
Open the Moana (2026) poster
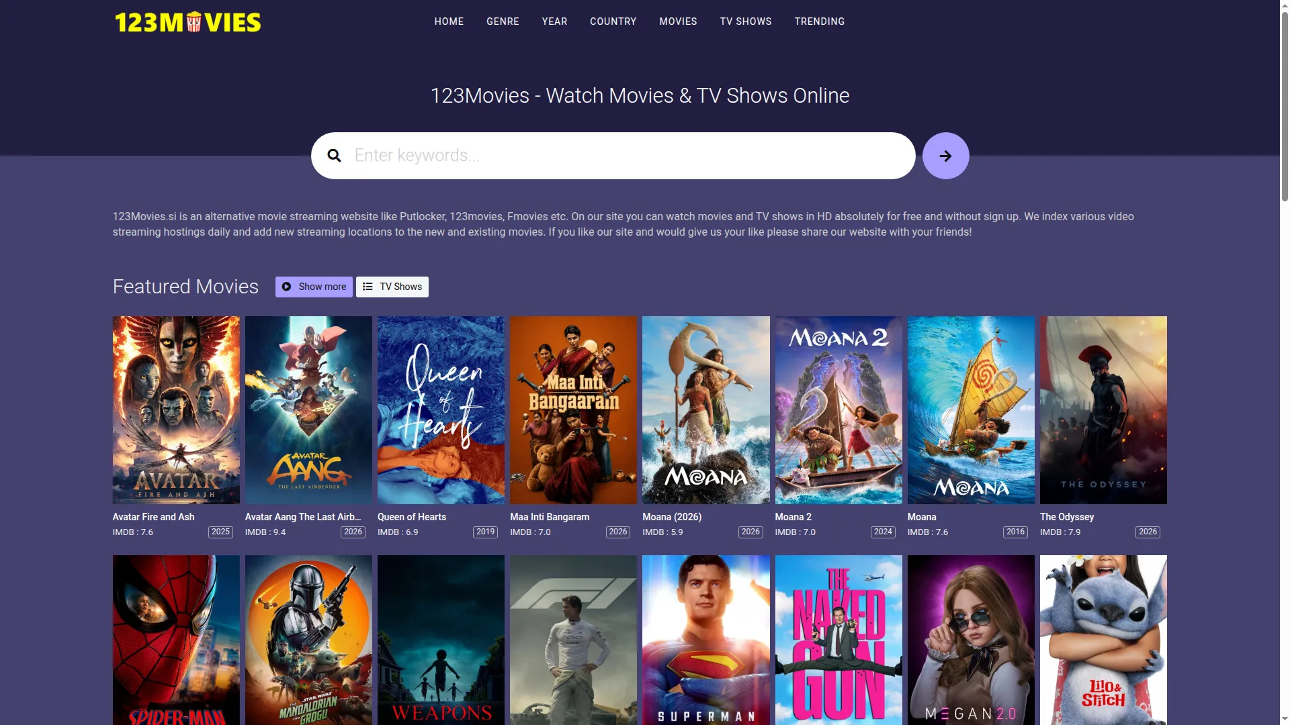[705, 410]
